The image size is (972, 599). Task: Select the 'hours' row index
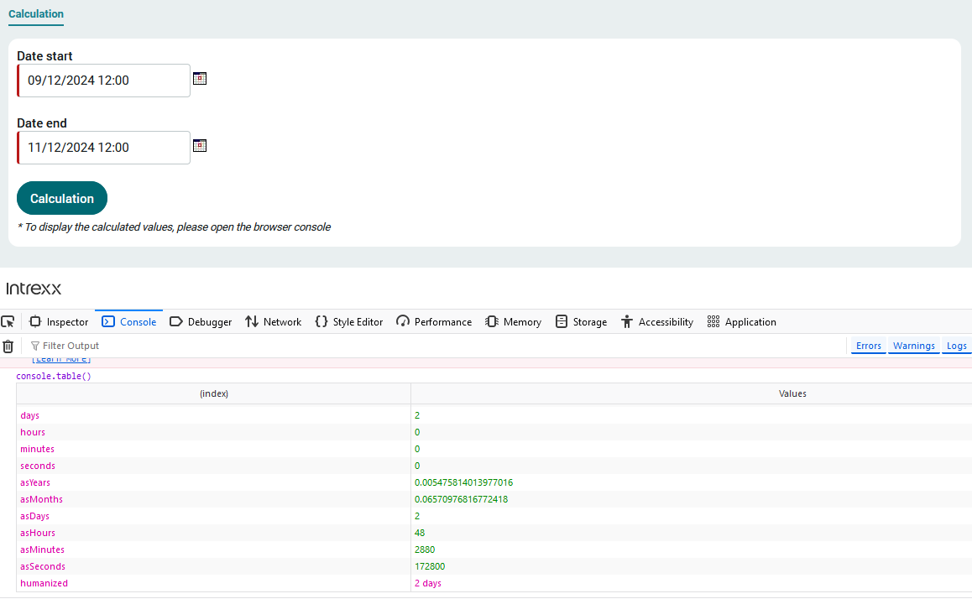[32, 432]
